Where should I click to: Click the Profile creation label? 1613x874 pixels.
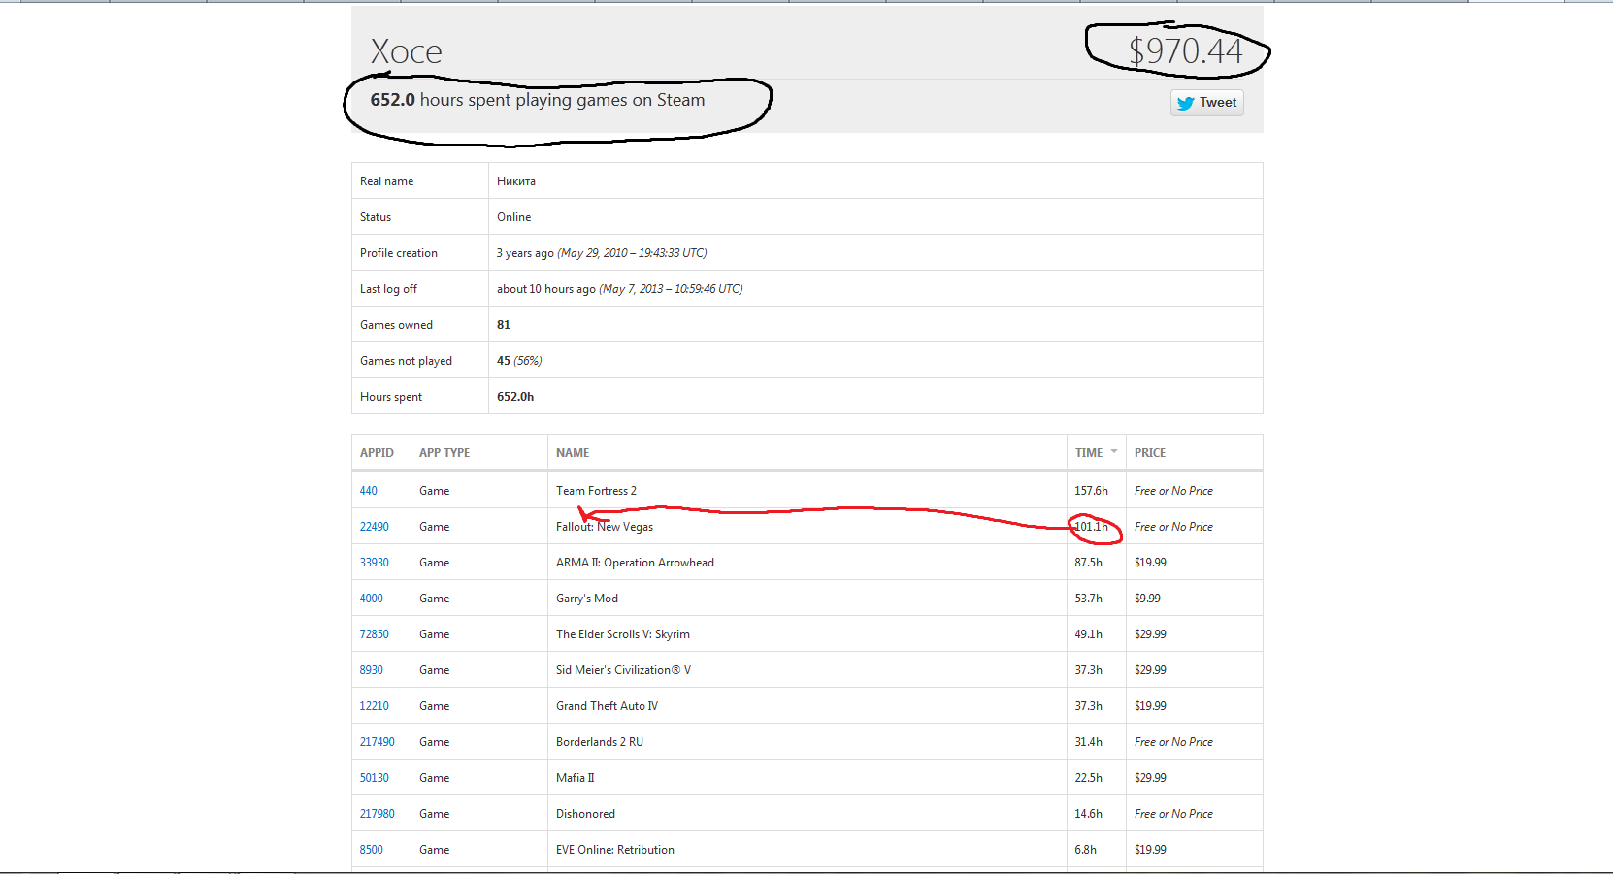(399, 253)
